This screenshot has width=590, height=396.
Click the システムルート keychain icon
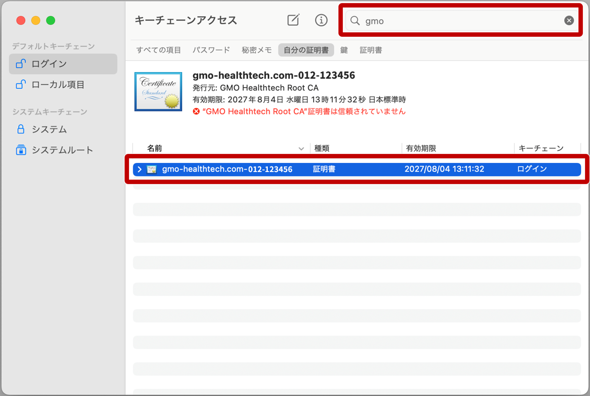pyautogui.click(x=21, y=150)
